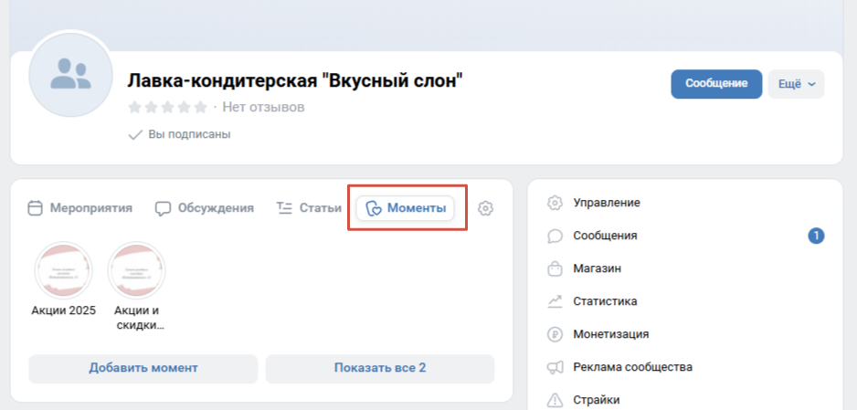Switch to the Мероприятия tab
857x410 pixels.
click(x=79, y=208)
